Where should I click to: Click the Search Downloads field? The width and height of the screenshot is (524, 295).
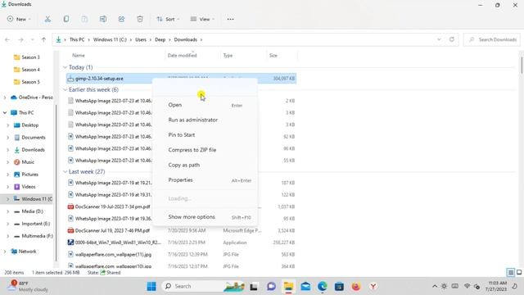[492, 39]
